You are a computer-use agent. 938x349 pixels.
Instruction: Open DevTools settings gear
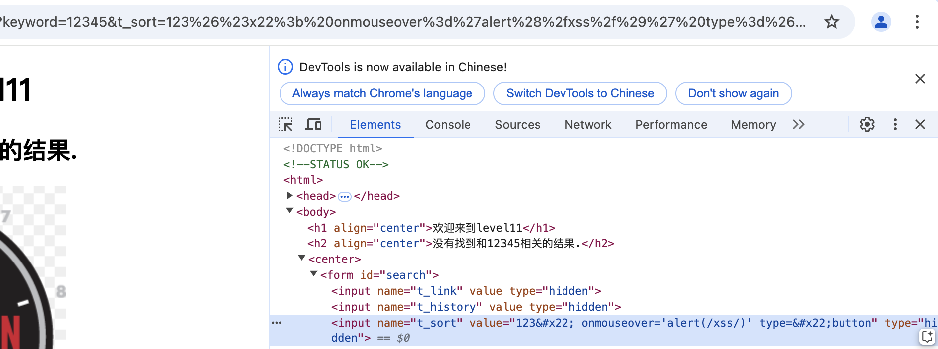[867, 124]
